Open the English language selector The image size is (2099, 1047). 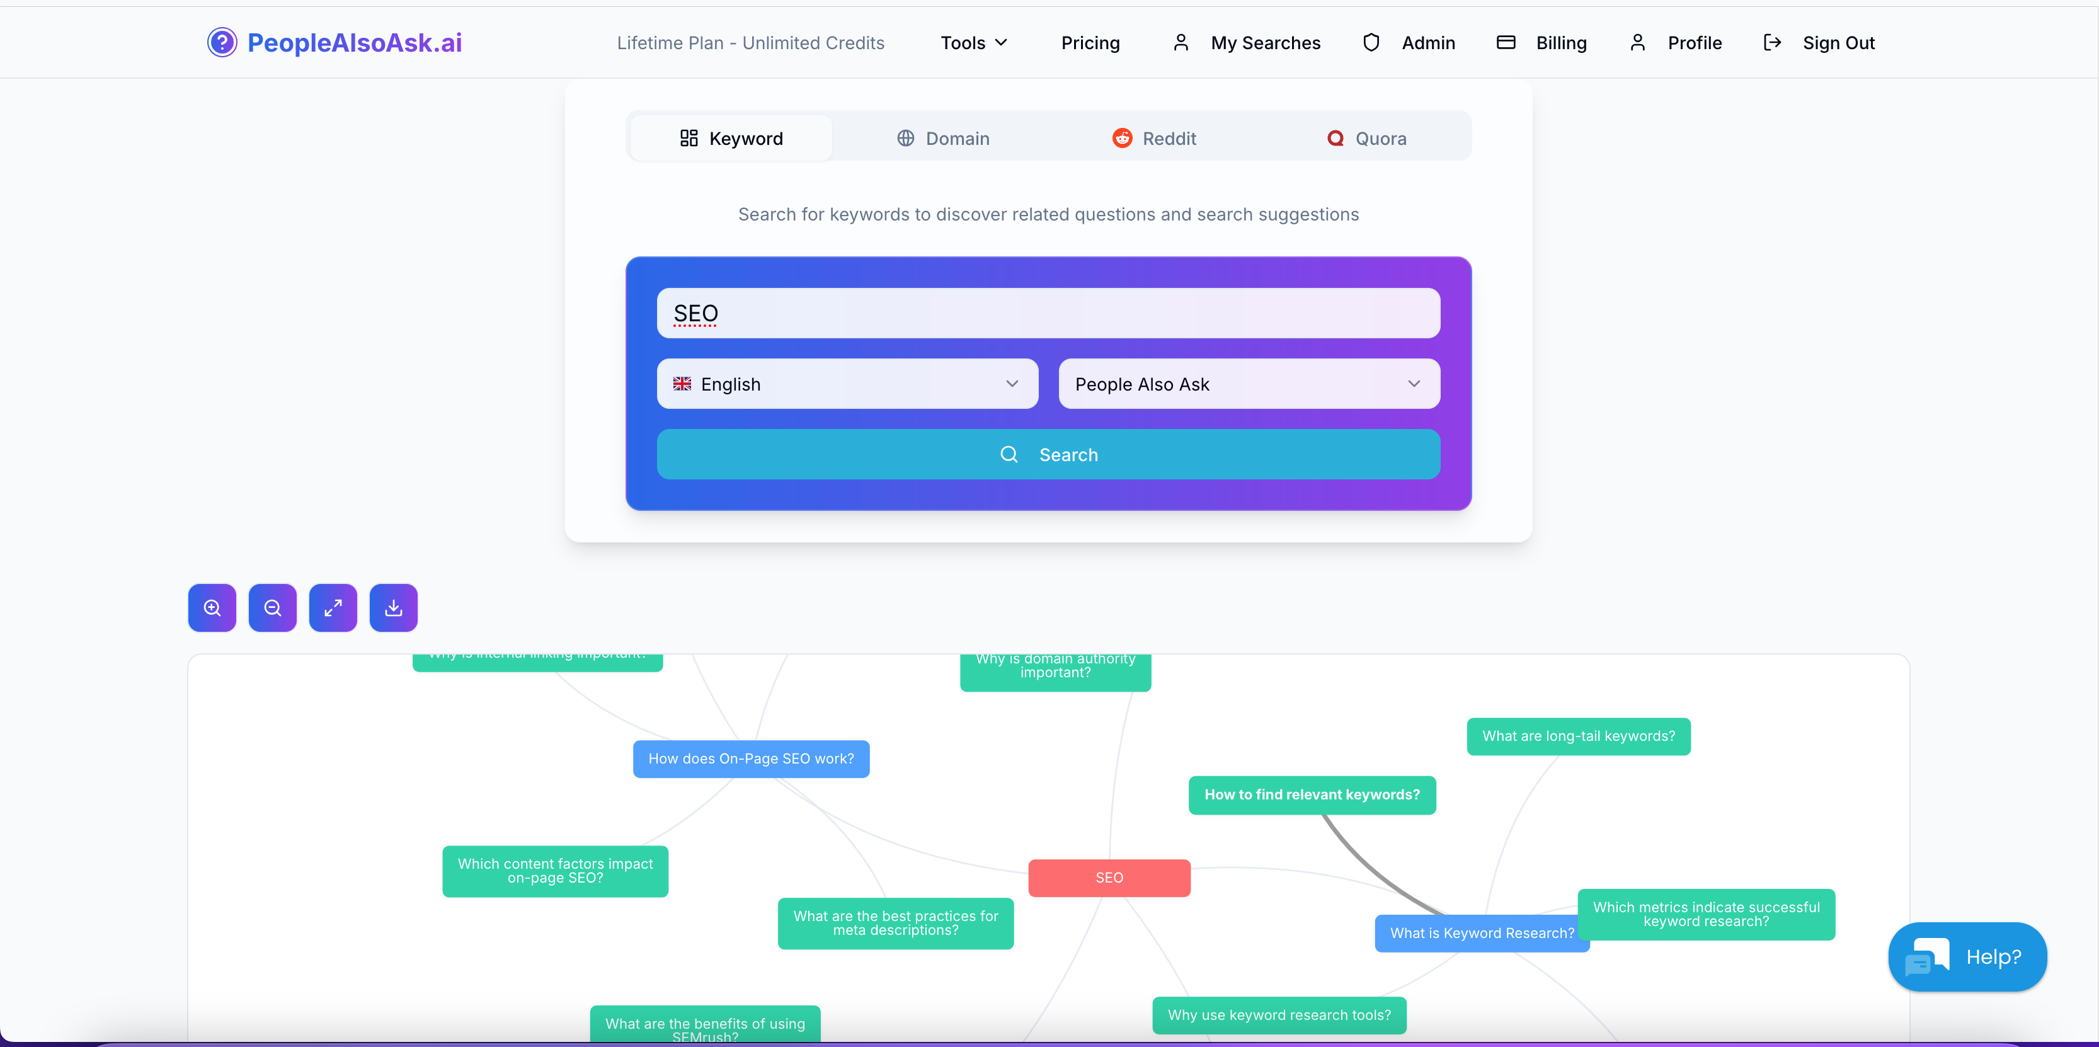[847, 383]
